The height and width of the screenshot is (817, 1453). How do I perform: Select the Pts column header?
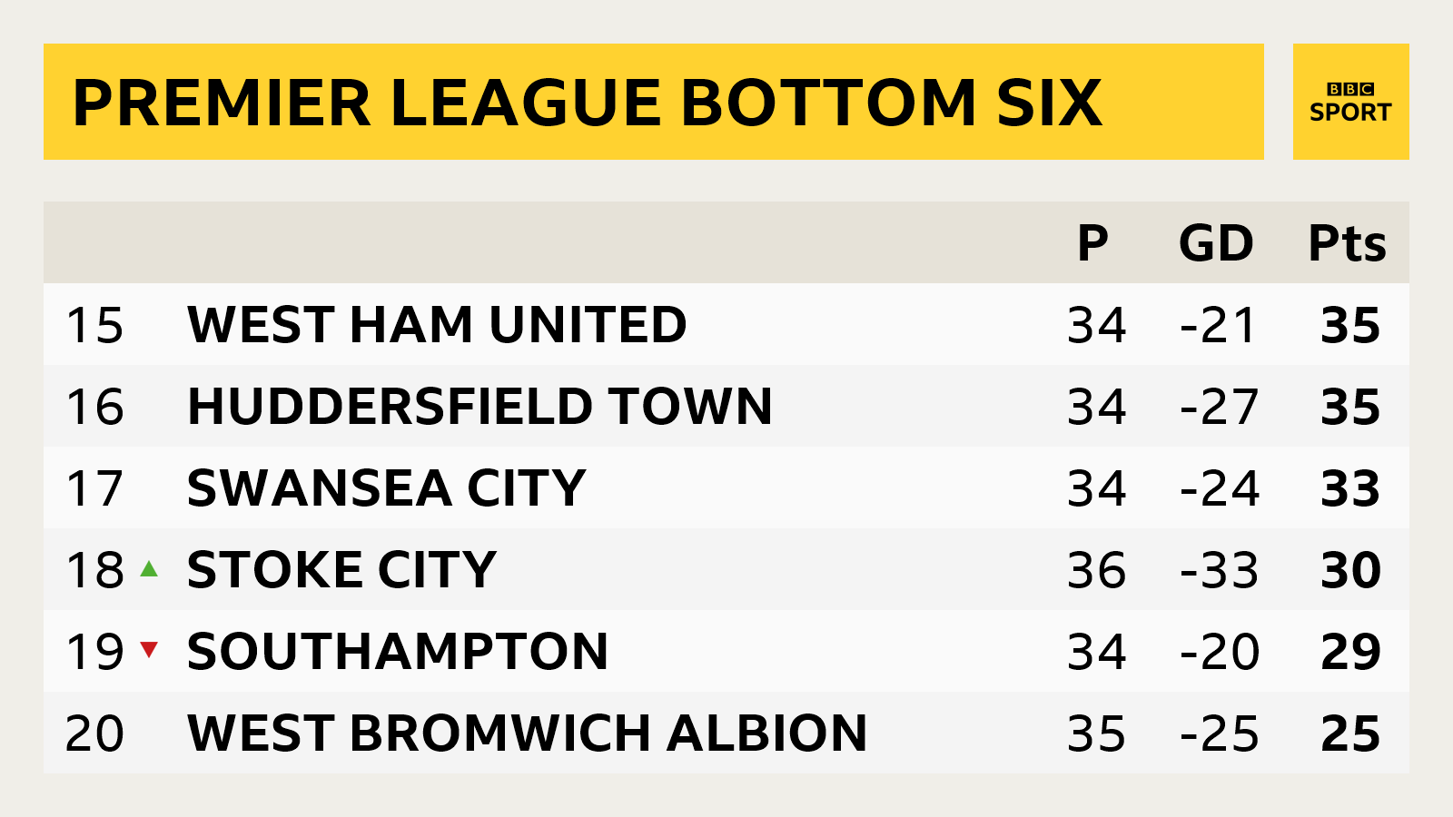(1347, 243)
